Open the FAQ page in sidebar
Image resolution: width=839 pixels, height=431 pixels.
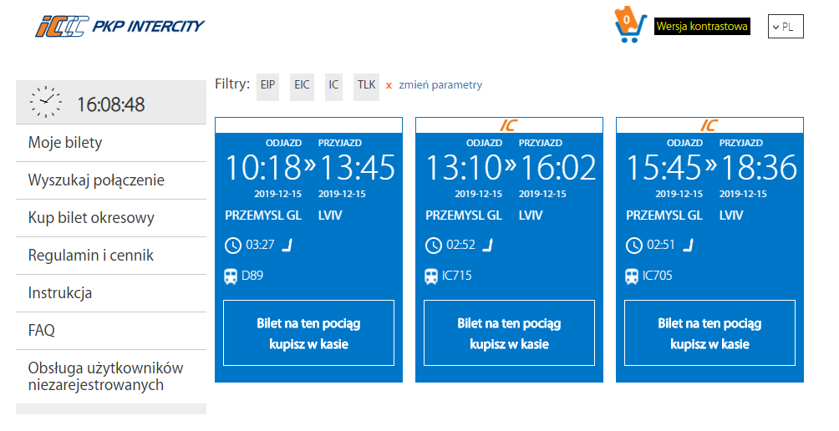42,331
